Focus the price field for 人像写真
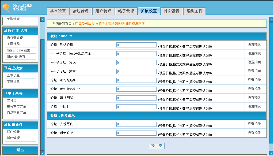This screenshot has width=274, height=156. pos(136,124)
